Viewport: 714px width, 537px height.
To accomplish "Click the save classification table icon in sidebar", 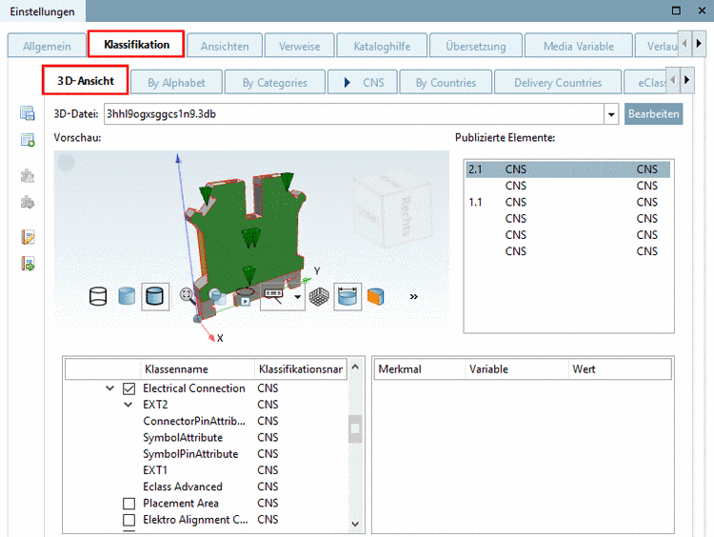I will point(28,113).
